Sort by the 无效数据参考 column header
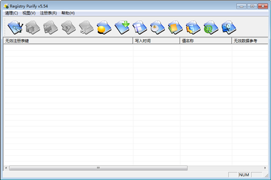 tap(250, 41)
